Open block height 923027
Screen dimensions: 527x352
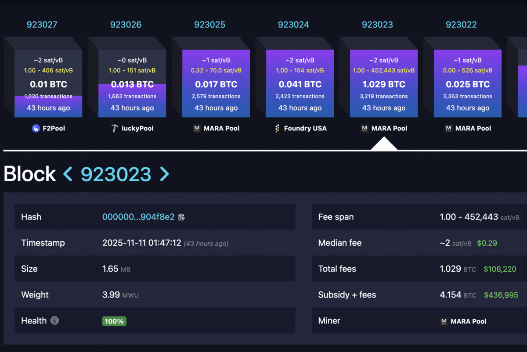pyautogui.click(x=42, y=25)
